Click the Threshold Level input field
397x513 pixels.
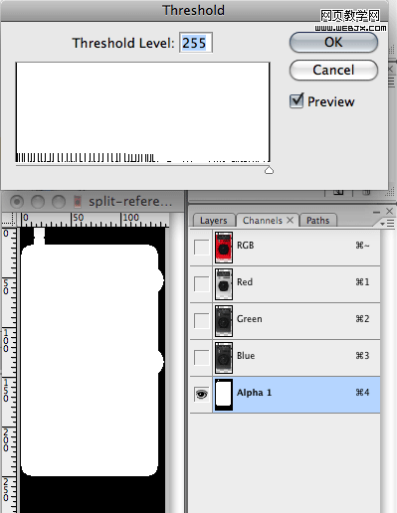[x=196, y=43]
